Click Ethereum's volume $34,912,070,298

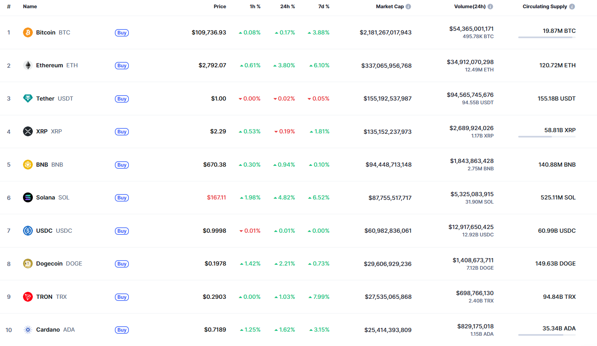[470, 62]
